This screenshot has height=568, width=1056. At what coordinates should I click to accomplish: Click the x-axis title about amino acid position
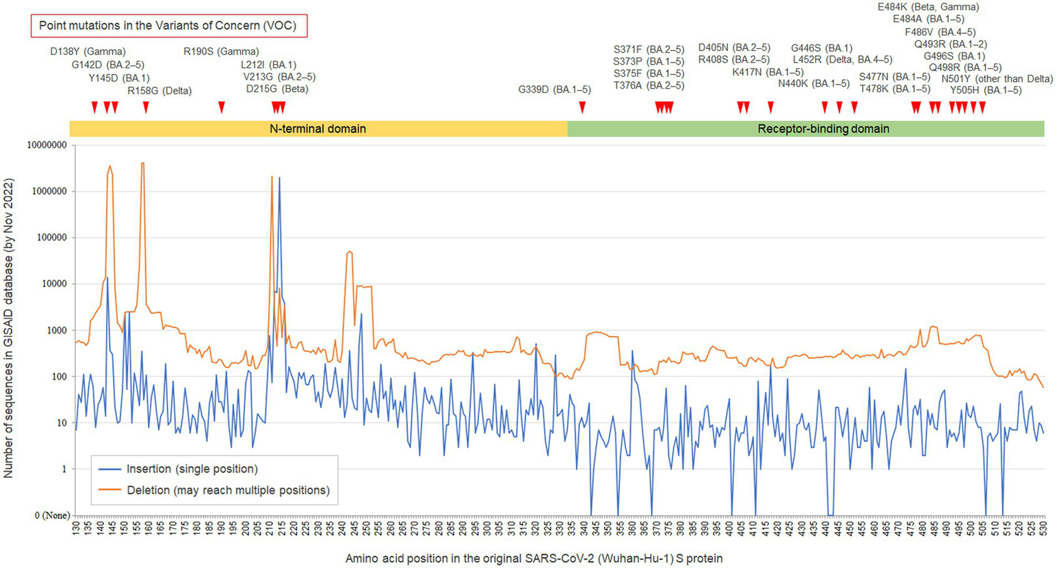(x=534, y=558)
